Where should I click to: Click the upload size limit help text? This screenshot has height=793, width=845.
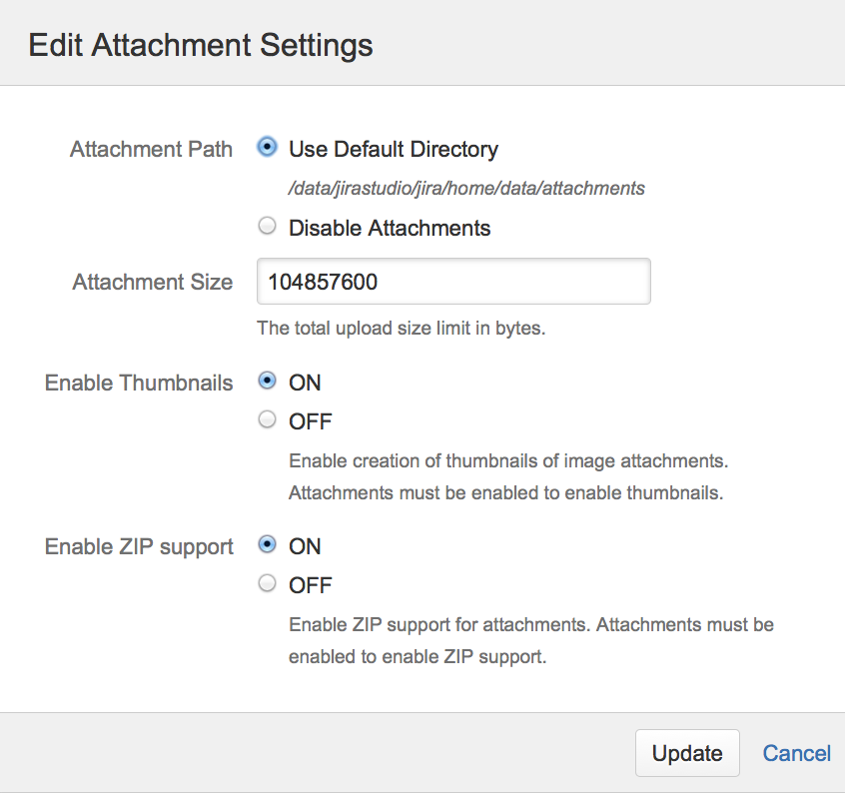[401, 329]
